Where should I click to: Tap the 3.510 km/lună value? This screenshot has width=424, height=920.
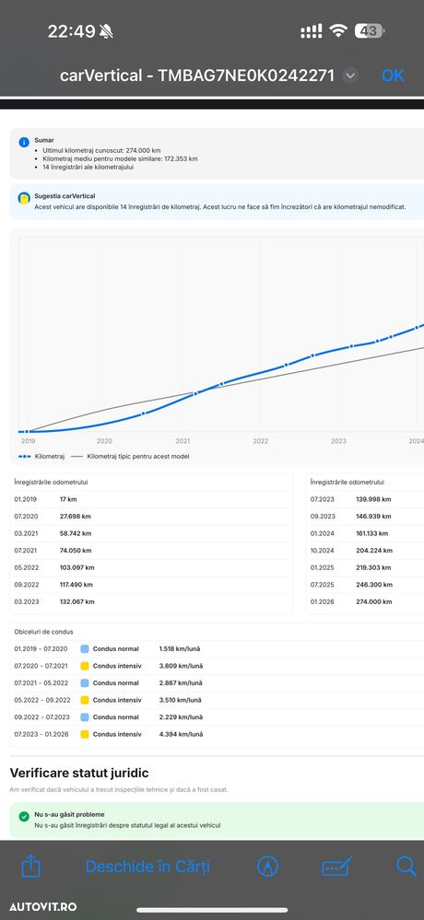click(x=180, y=700)
